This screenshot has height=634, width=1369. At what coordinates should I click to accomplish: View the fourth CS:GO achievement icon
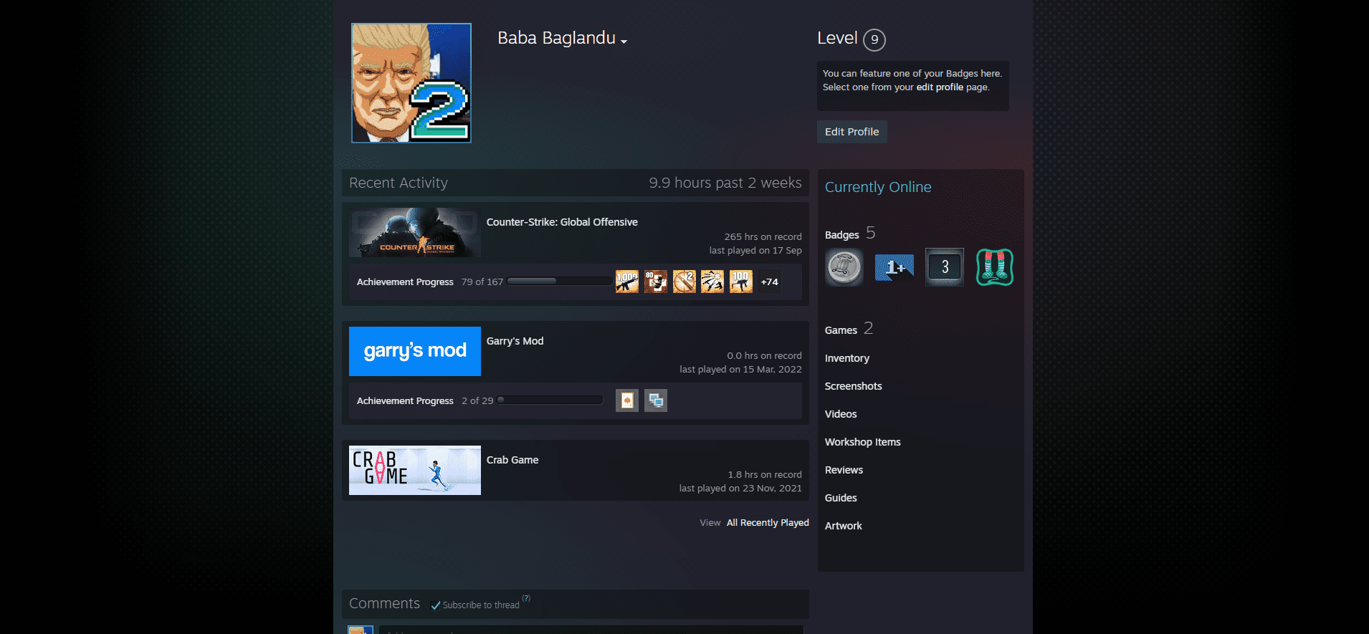coord(712,282)
